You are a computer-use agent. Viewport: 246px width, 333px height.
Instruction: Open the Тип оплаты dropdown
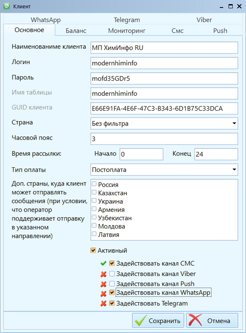tap(234, 169)
